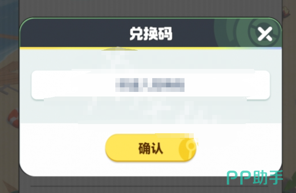Click the yellow divider under the header
This screenshot has height=193, width=296.
pos(151,48)
